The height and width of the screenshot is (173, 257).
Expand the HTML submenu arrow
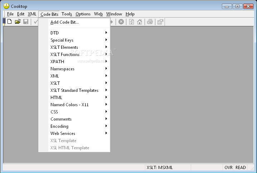click(106, 97)
